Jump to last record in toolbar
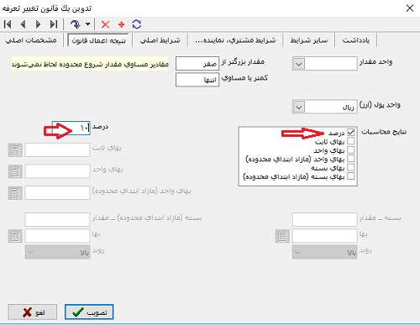Image resolution: width=420 pixels, height=325 pixels. [54, 24]
